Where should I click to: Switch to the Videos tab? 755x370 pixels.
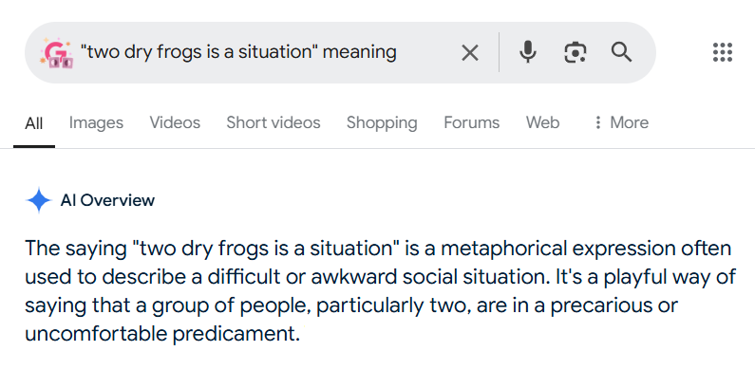175,122
